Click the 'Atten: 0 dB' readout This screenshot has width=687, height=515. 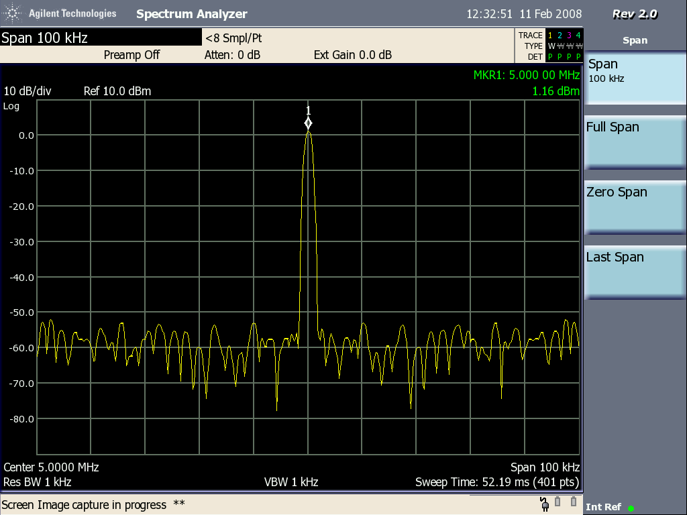[232, 55]
